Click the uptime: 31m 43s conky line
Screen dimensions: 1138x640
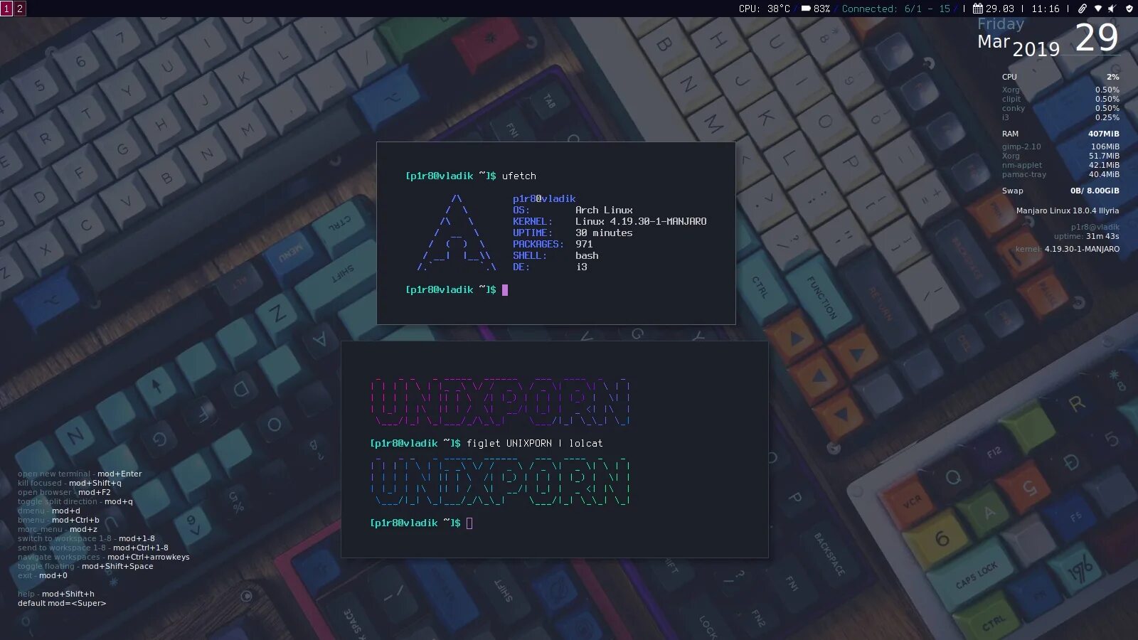(x=1086, y=236)
